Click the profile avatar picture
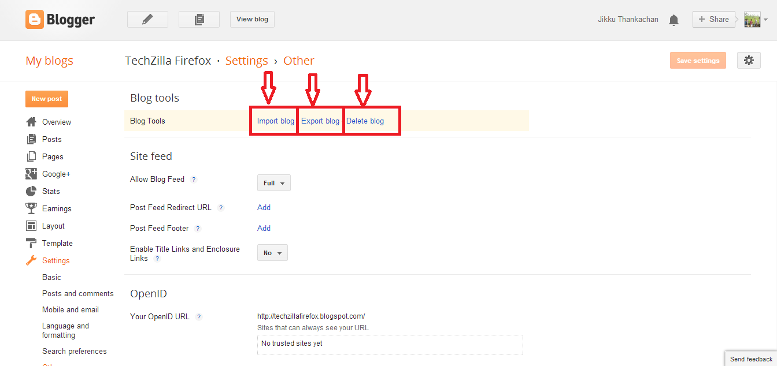777x366 pixels. tap(752, 19)
